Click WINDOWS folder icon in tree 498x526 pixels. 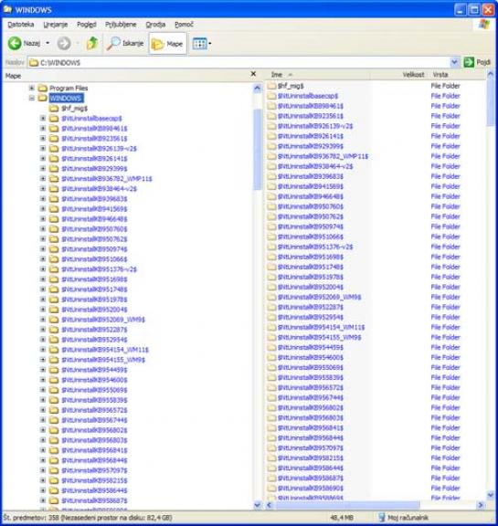point(42,98)
